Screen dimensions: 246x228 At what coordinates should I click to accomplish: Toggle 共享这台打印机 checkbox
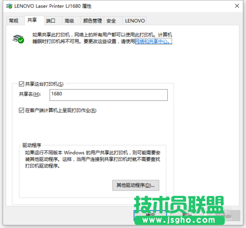point(22,84)
